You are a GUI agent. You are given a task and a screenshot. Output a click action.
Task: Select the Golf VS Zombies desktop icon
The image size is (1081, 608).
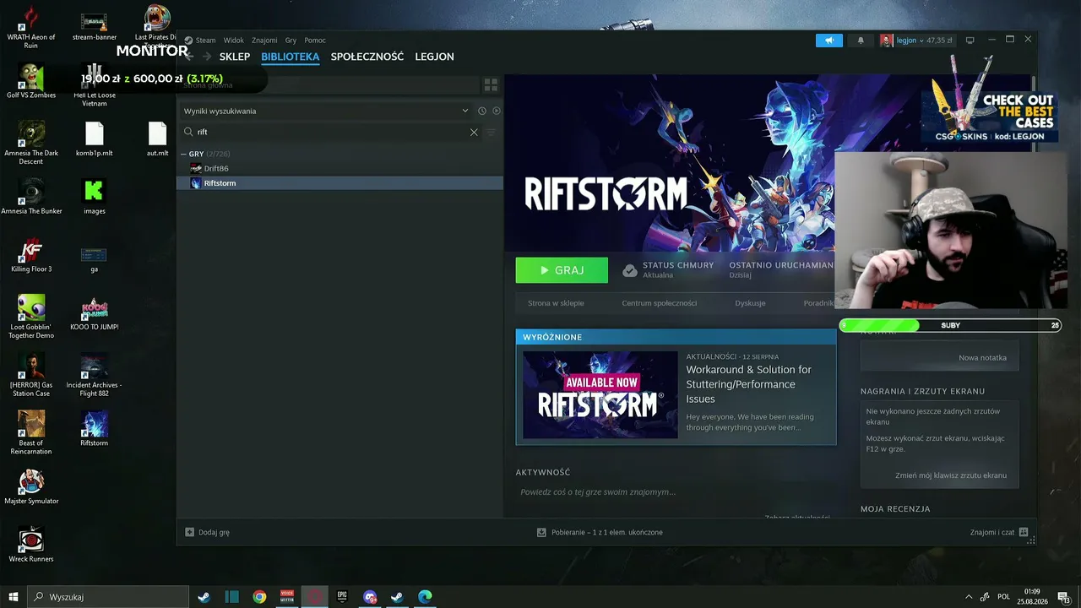tap(31, 81)
